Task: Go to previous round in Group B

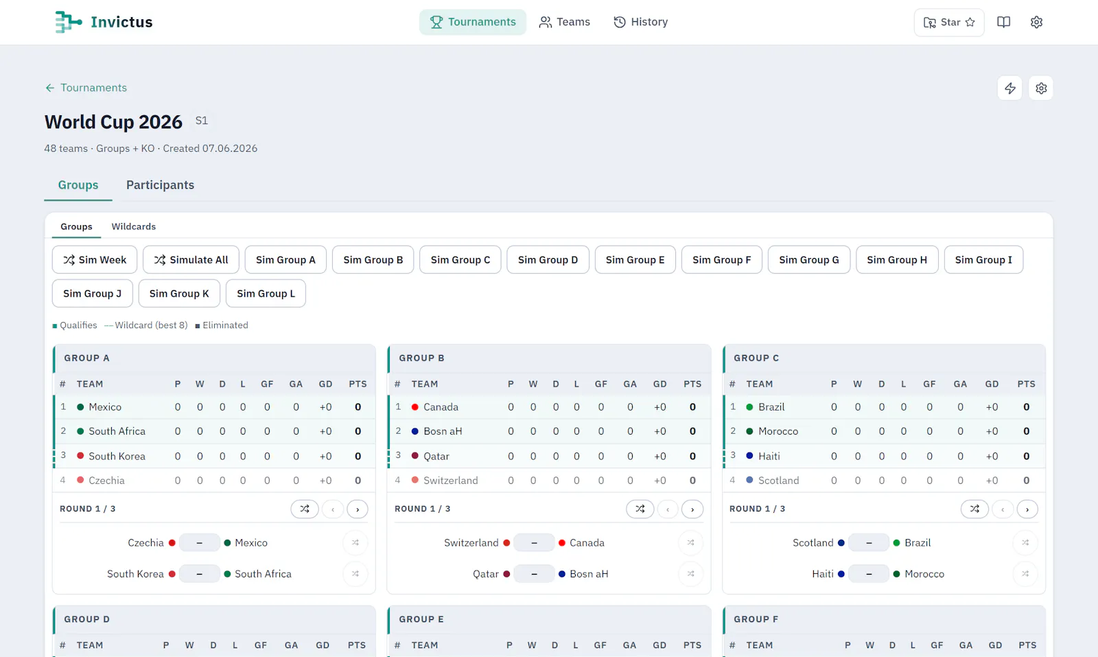Action: click(668, 509)
